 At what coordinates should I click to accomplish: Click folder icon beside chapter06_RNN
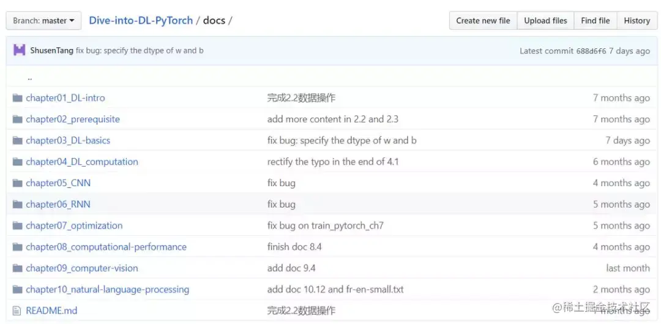17,204
